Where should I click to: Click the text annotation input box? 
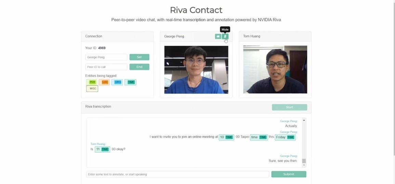(x=177, y=174)
